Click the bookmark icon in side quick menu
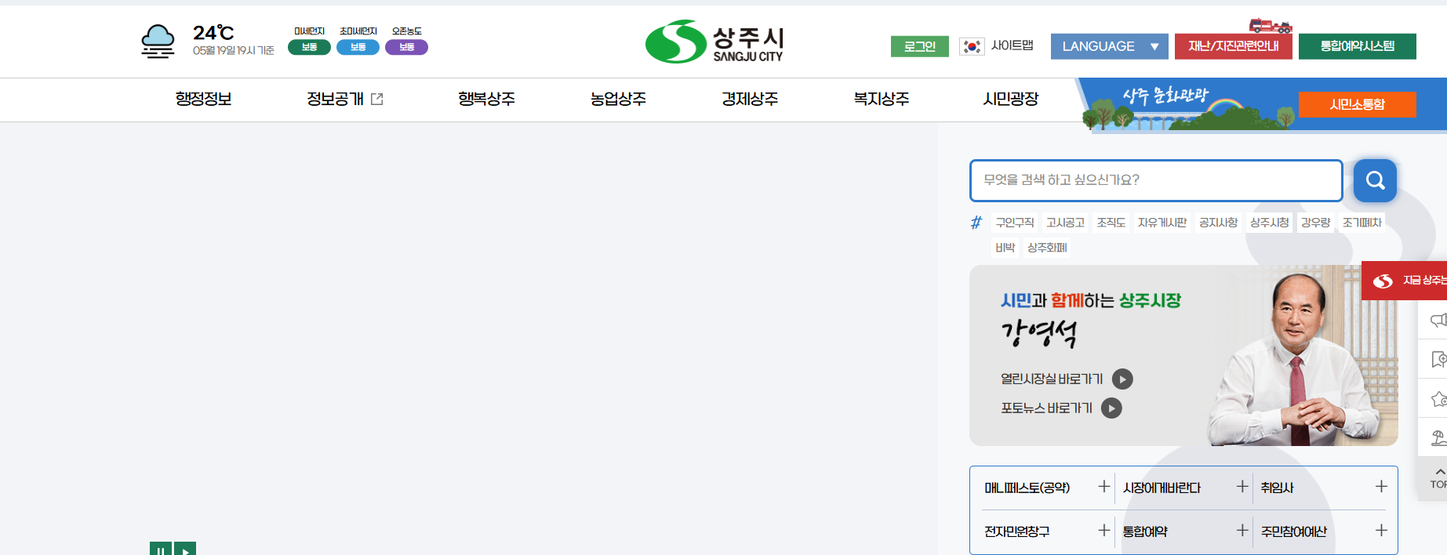1447x555 pixels. coord(1438,359)
